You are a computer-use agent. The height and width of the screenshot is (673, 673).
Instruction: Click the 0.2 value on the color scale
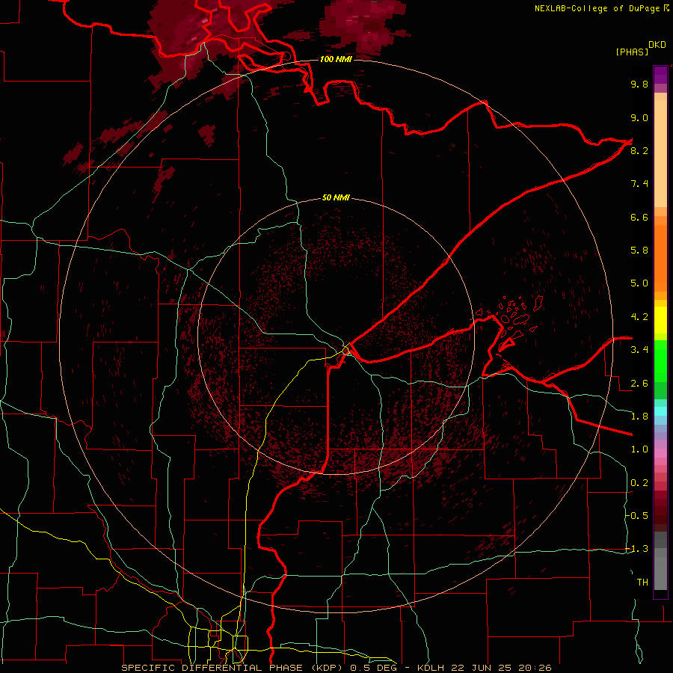[x=639, y=483]
